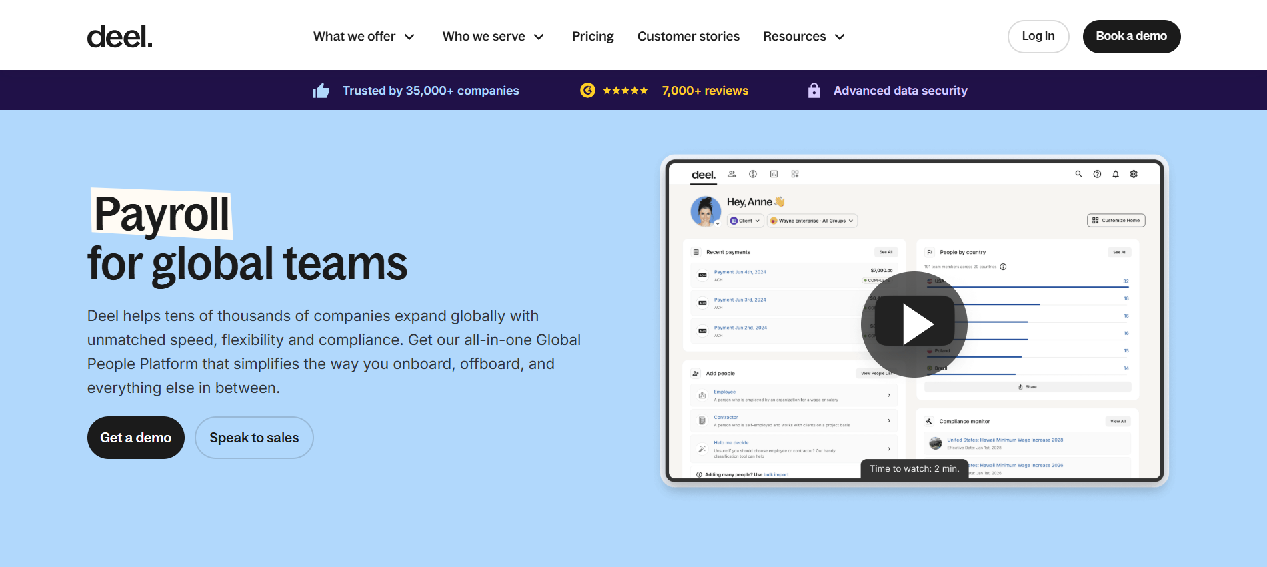The height and width of the screenshot is (567, 1267).
Task: Open the settings gear in dashboard
Action: tap(1134, 174)
